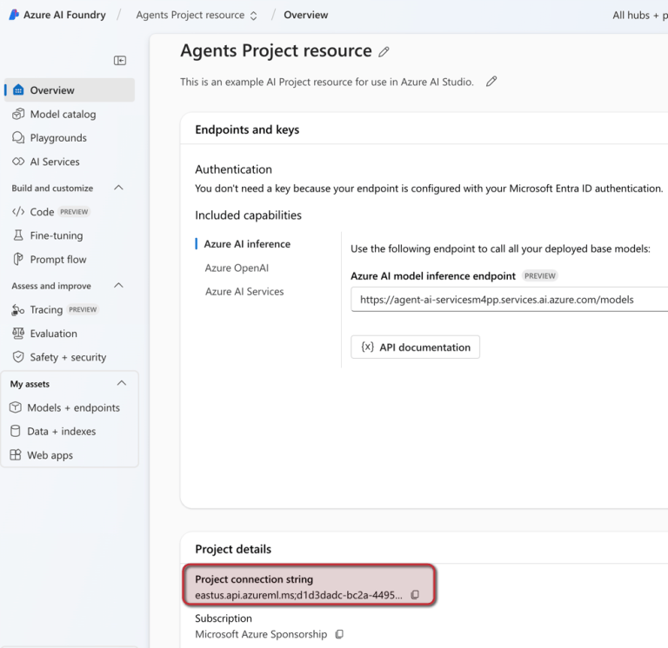Image resolution: width=668 pixels, height=648 pixels.
Task: Collapse the sidebar with the panel toggle icon
Action: click(x=120, y=61)
